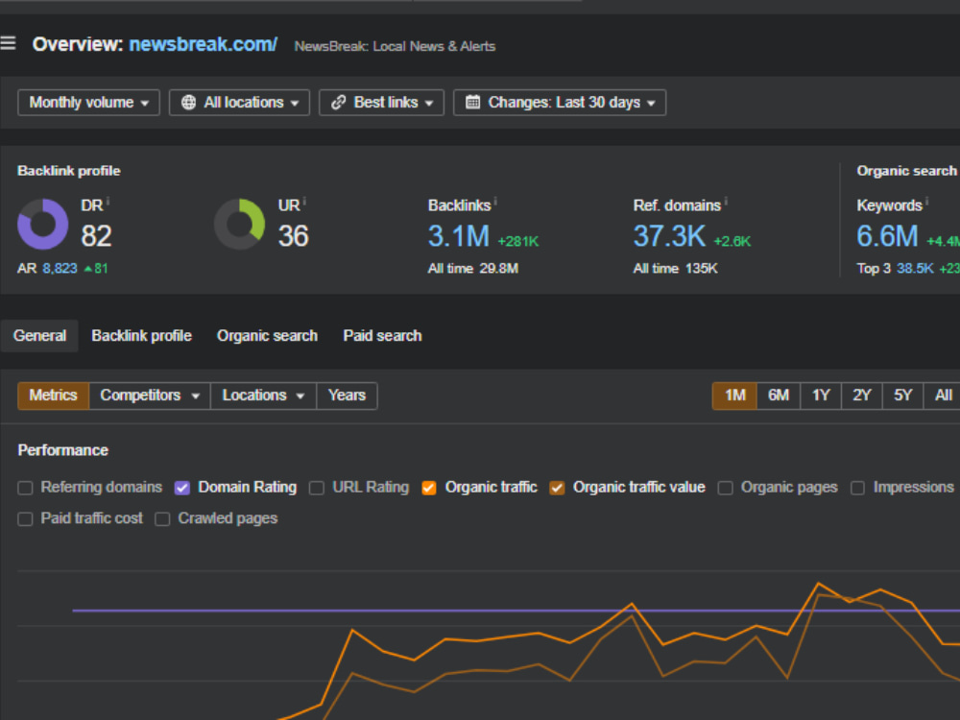Click the highest peak of the orange traffic line
The image size is (960, 720).
(819, 584)
